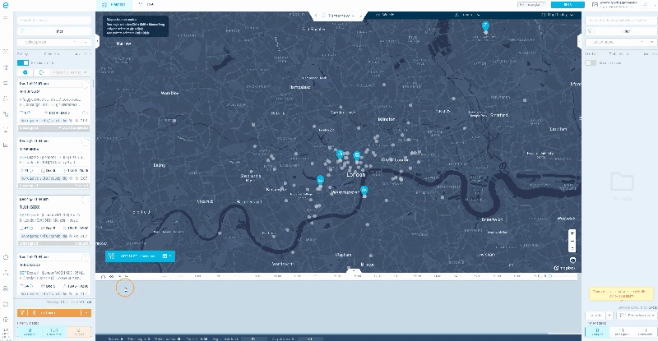Click the blue pin just north of London label

[357, 156]
